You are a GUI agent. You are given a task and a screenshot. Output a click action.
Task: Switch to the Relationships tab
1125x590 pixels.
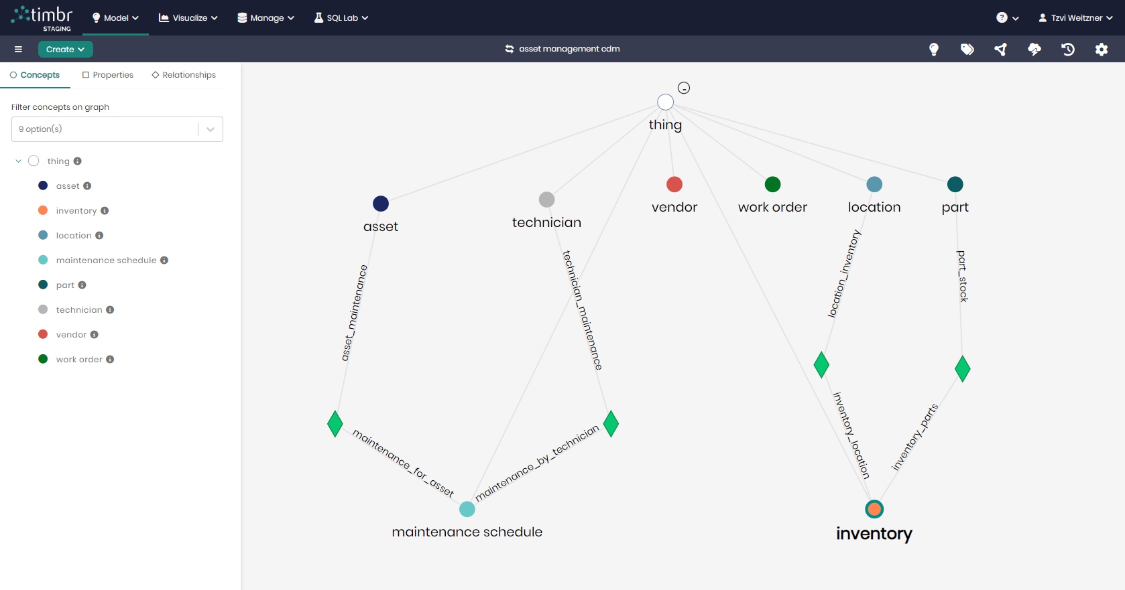184,75
